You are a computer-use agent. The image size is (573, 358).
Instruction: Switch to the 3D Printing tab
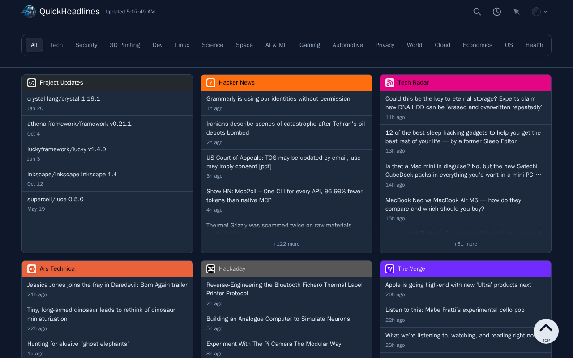point(125,45)
